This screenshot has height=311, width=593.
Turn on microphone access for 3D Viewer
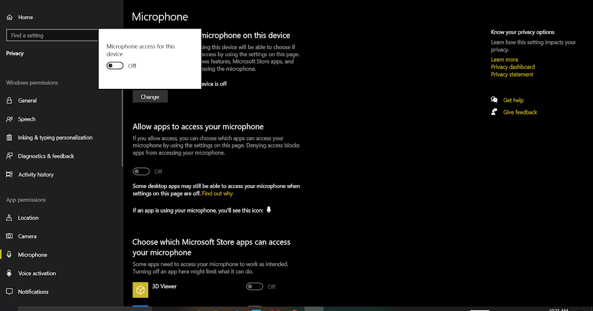[x=254, y=286]
